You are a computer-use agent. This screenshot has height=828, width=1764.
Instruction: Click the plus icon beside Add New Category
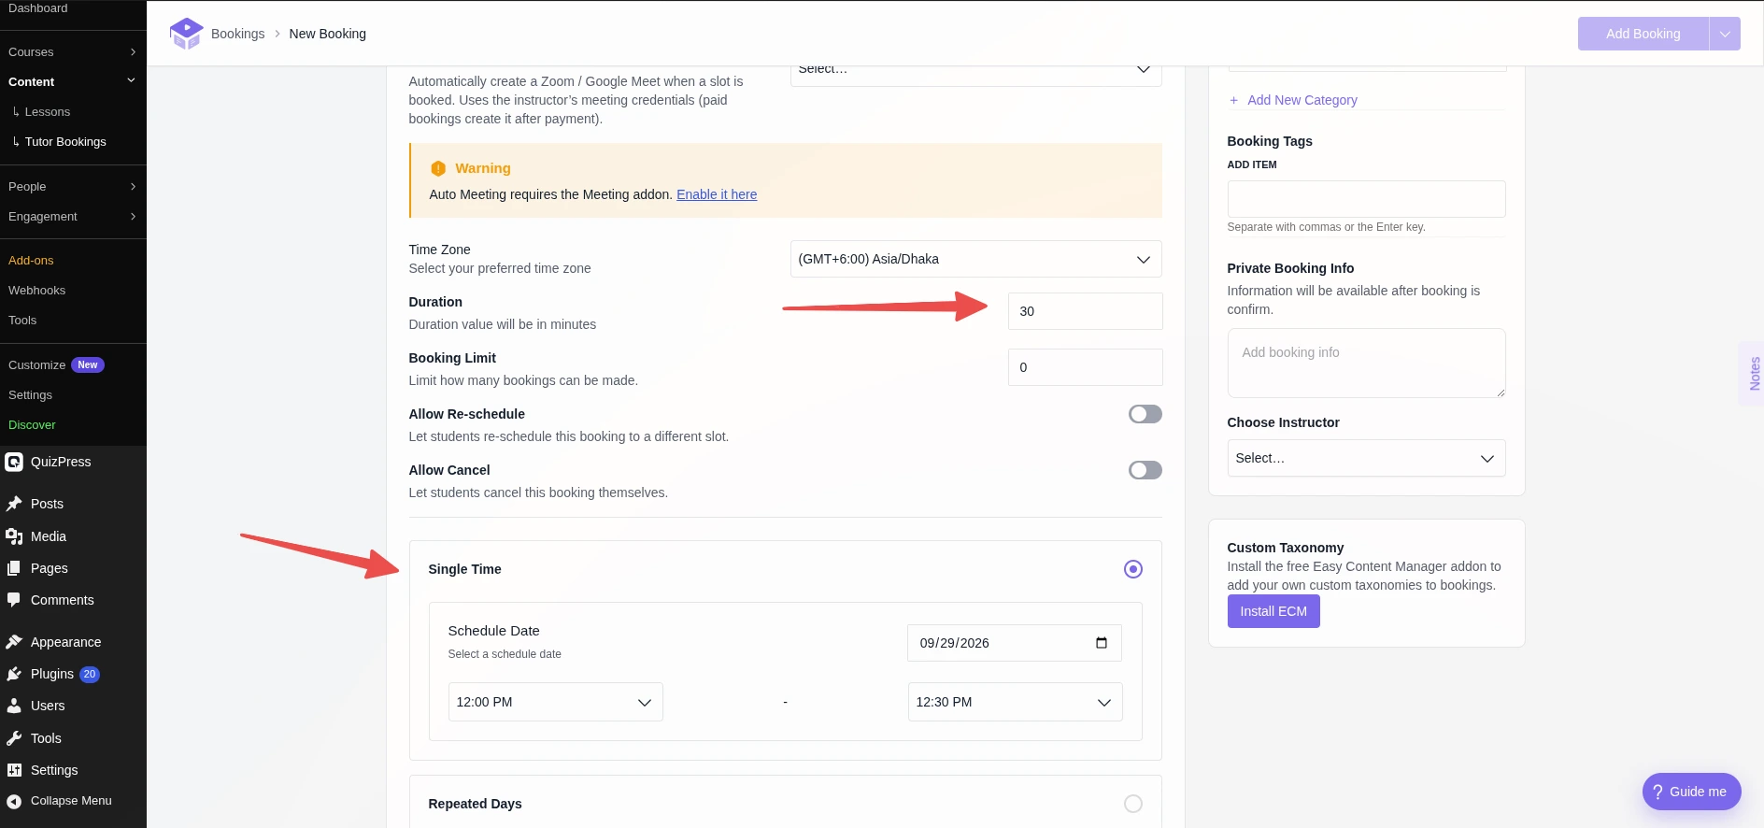[1234, 100]
